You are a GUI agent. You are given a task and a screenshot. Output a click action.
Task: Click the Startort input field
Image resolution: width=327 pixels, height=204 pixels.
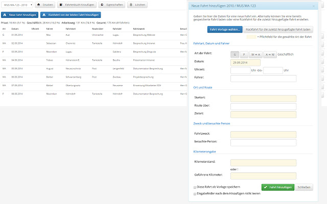(264, 98)
